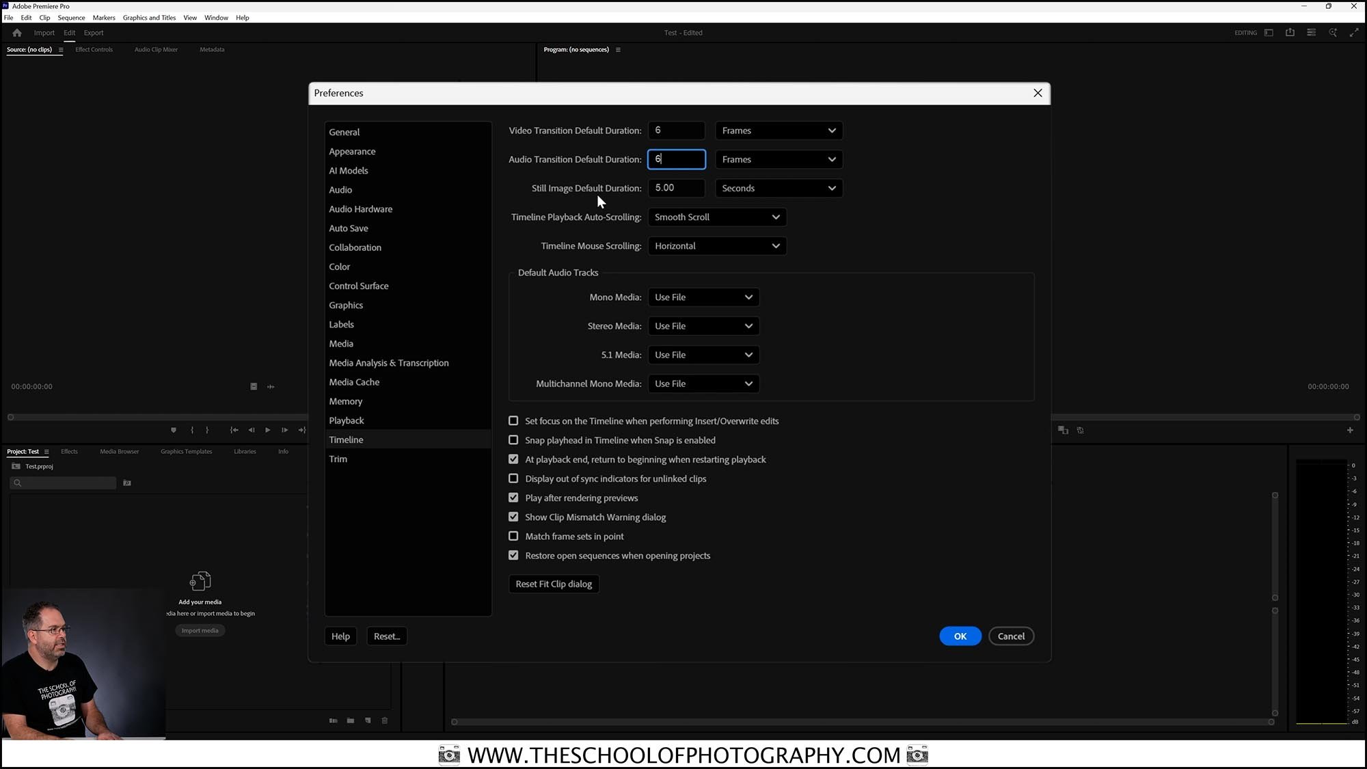Click the Import media button
The width and height of the screenshot is (1367, 769).
200,630
